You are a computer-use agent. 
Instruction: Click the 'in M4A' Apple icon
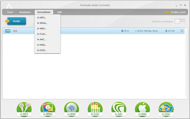142,109
